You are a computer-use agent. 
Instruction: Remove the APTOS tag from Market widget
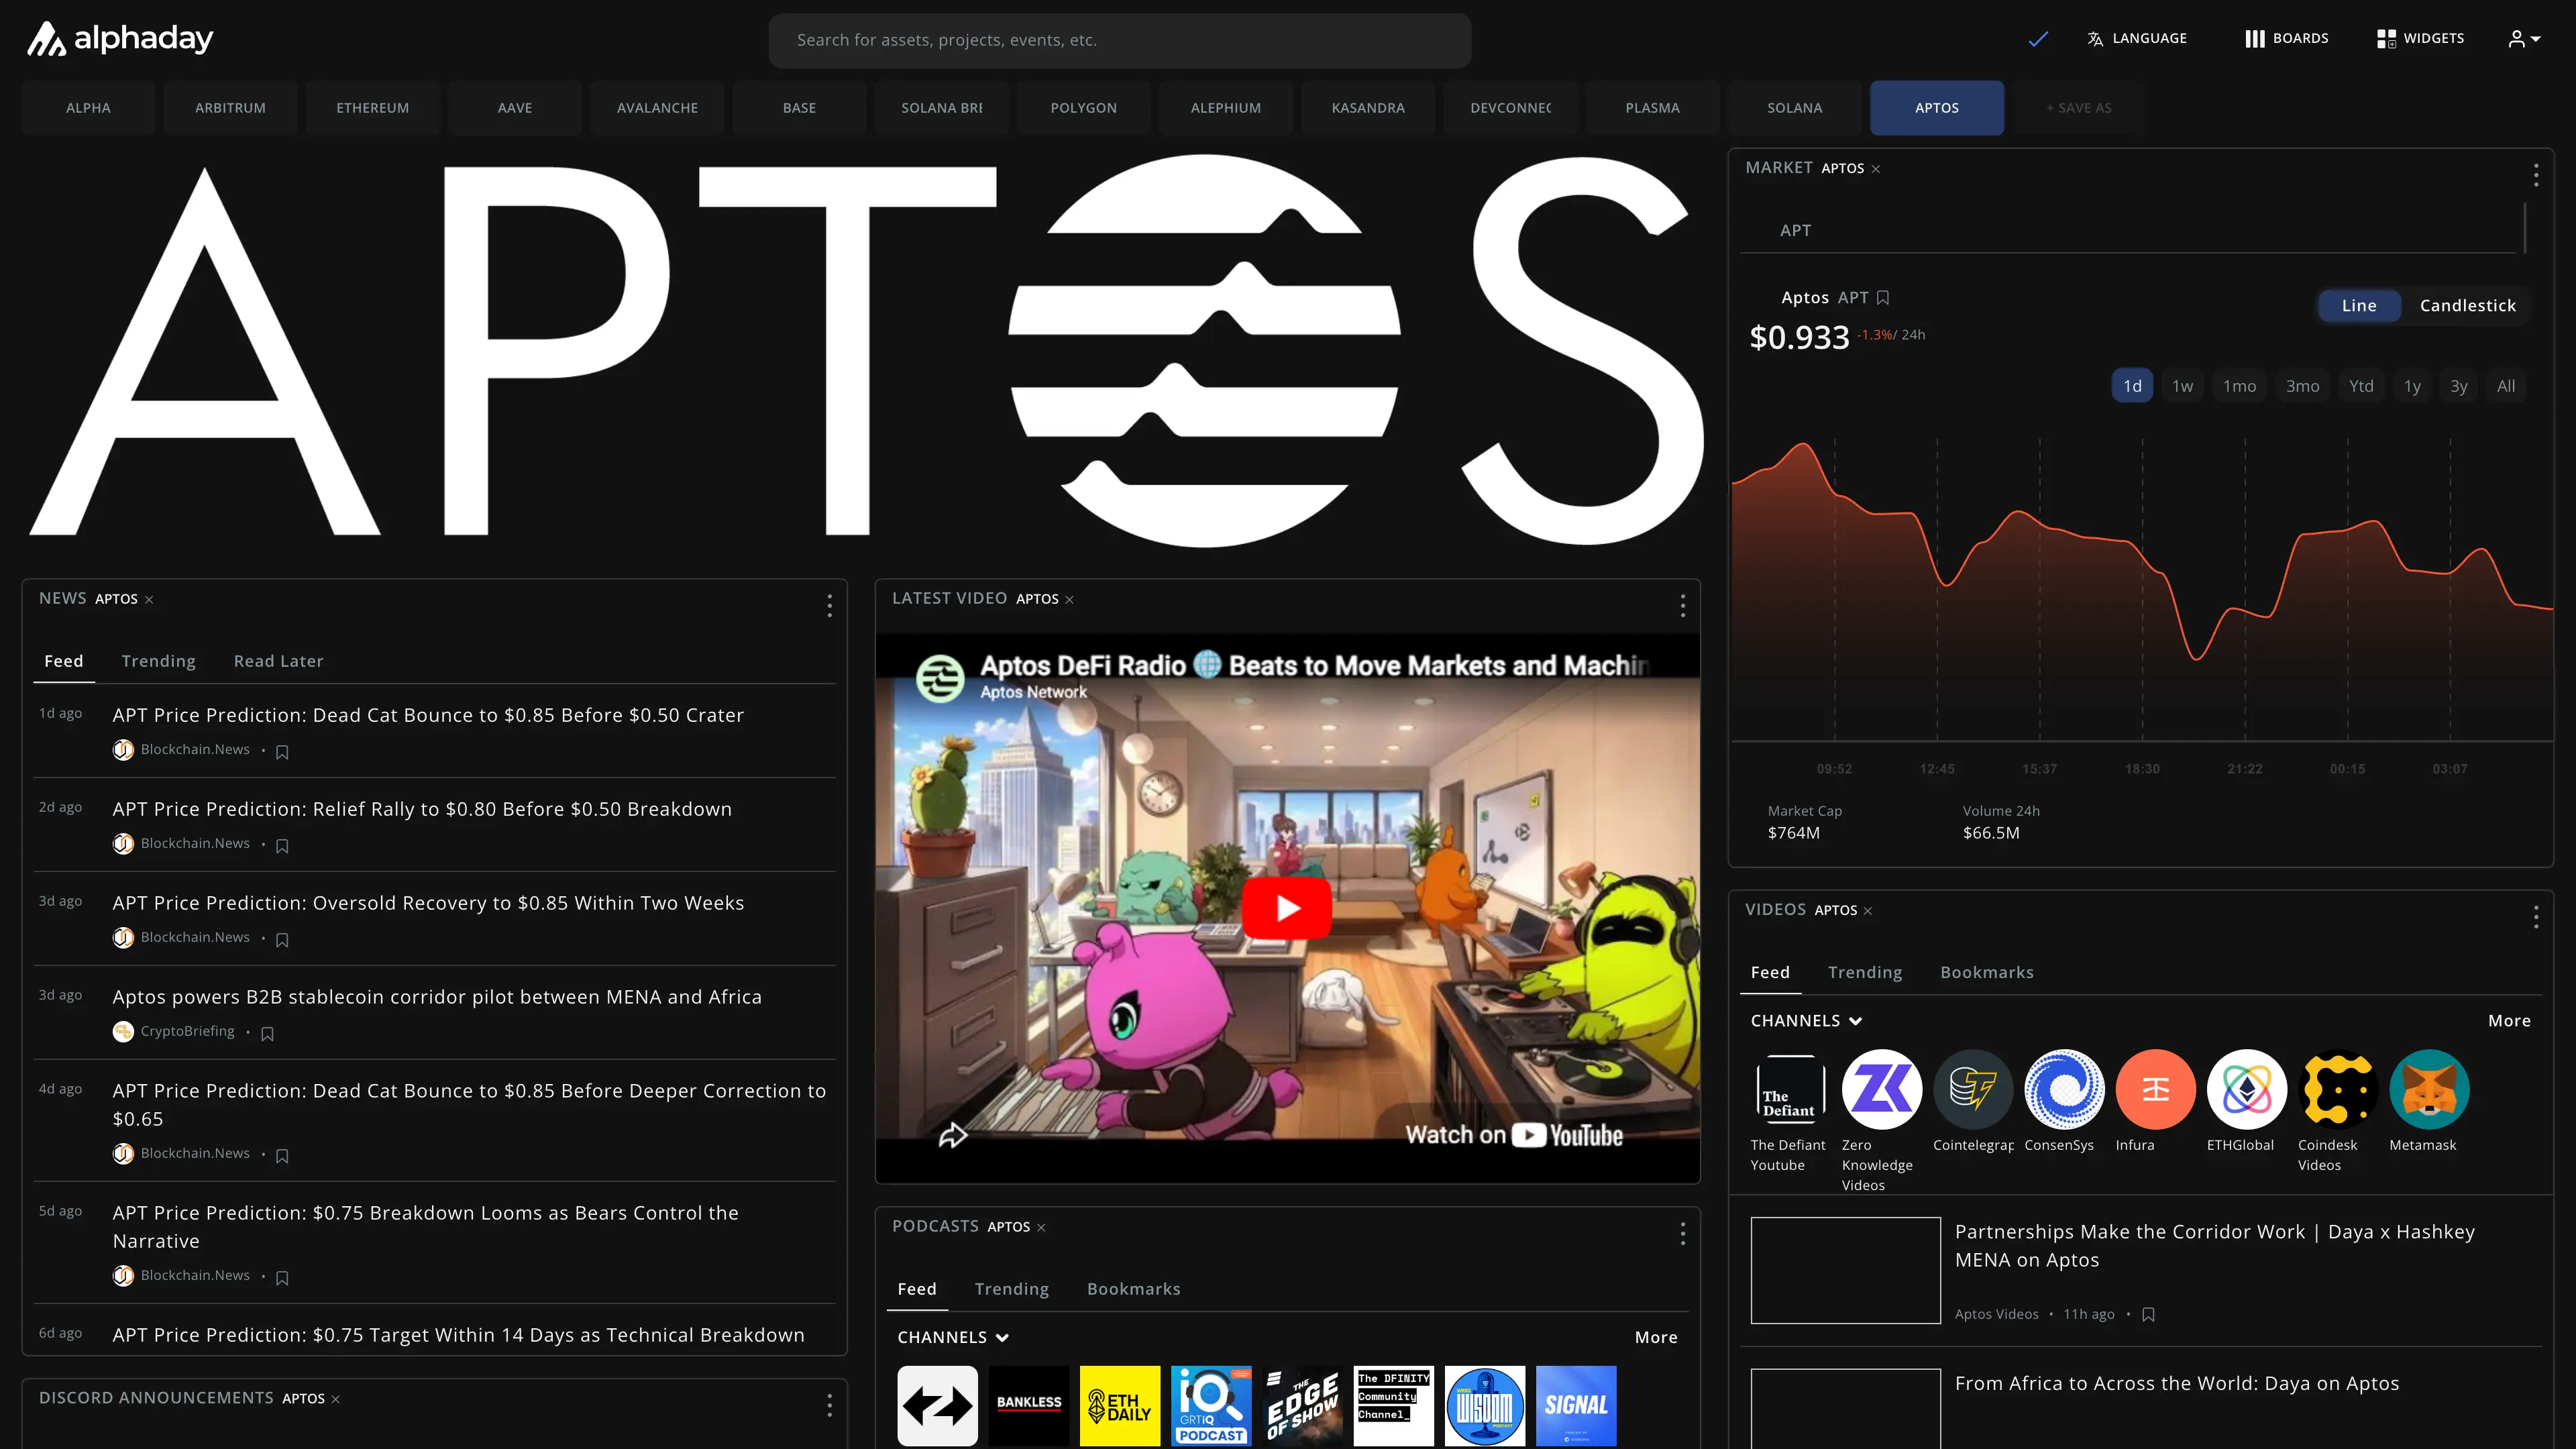tap(1876, 169)
